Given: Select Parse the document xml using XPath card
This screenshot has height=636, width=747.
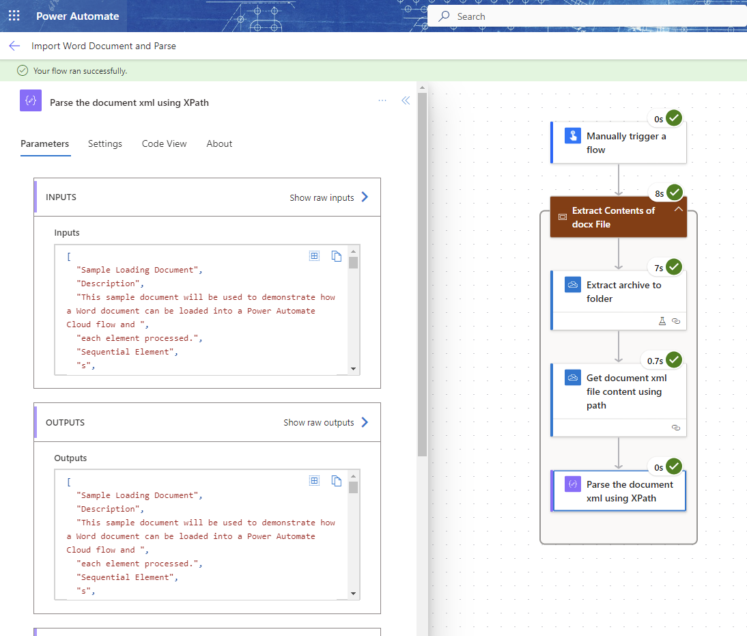Looking at the screenshot, I should tap(619, 490).
